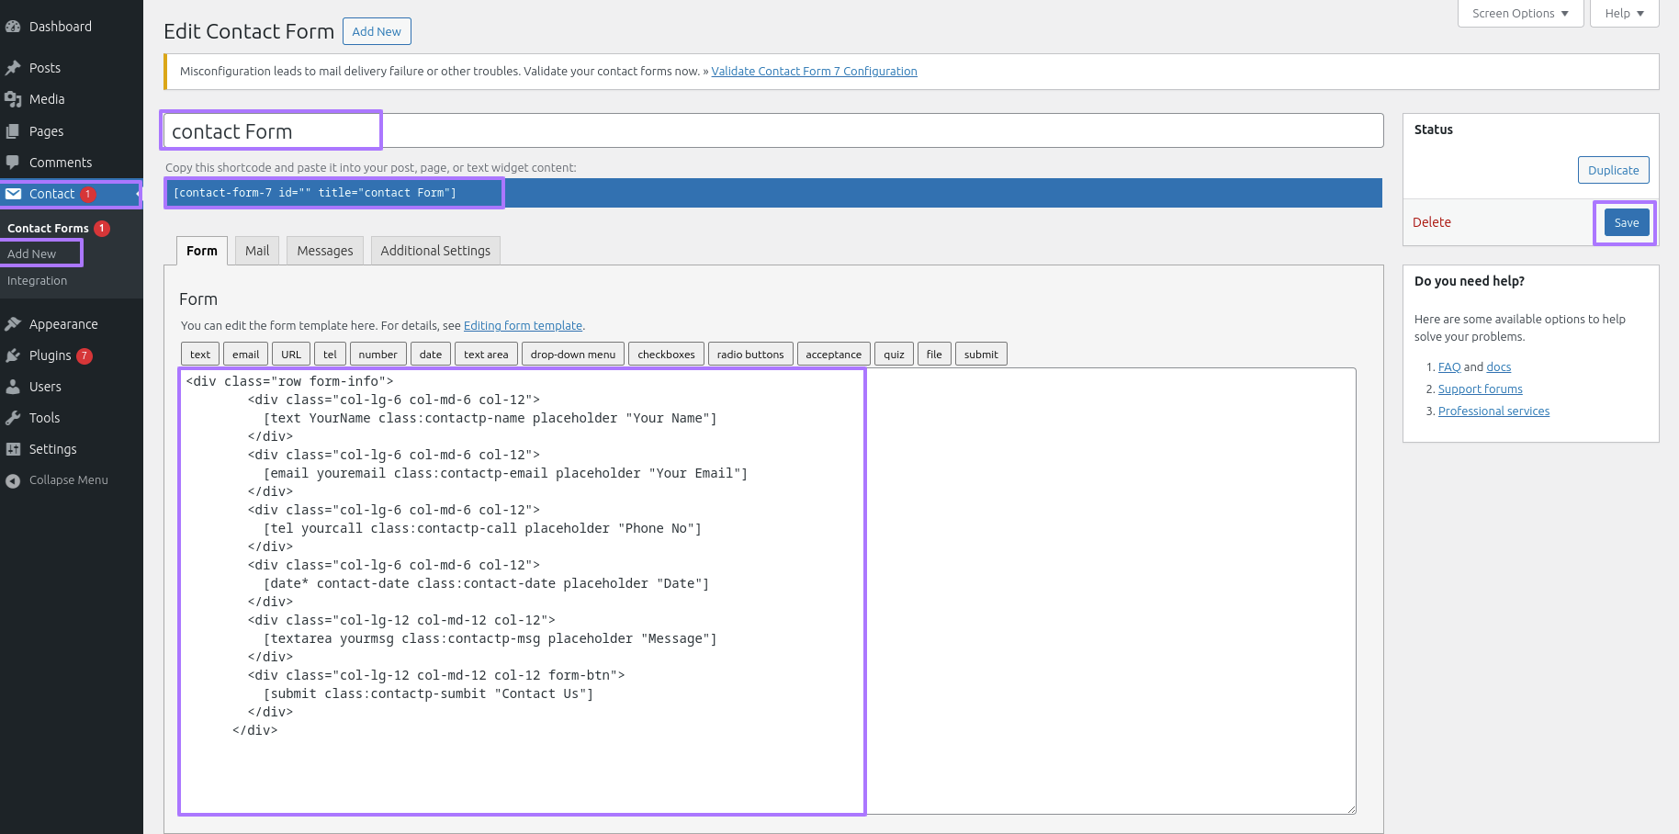Insert a URL tag
This screenshot has height=834, width=1679.
(x=291, y=355)
